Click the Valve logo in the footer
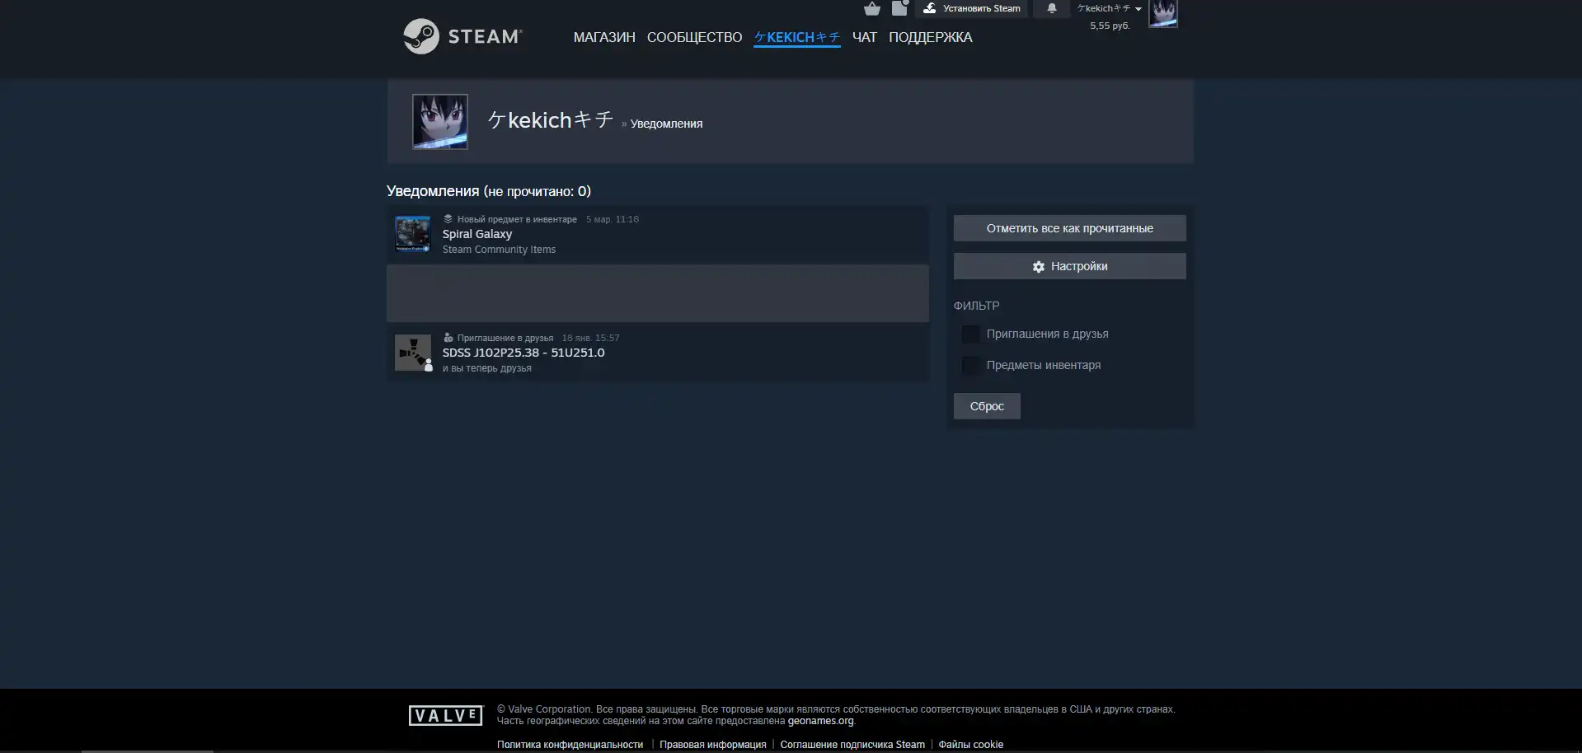This screenshot has width=1582, height=753. 445,715
